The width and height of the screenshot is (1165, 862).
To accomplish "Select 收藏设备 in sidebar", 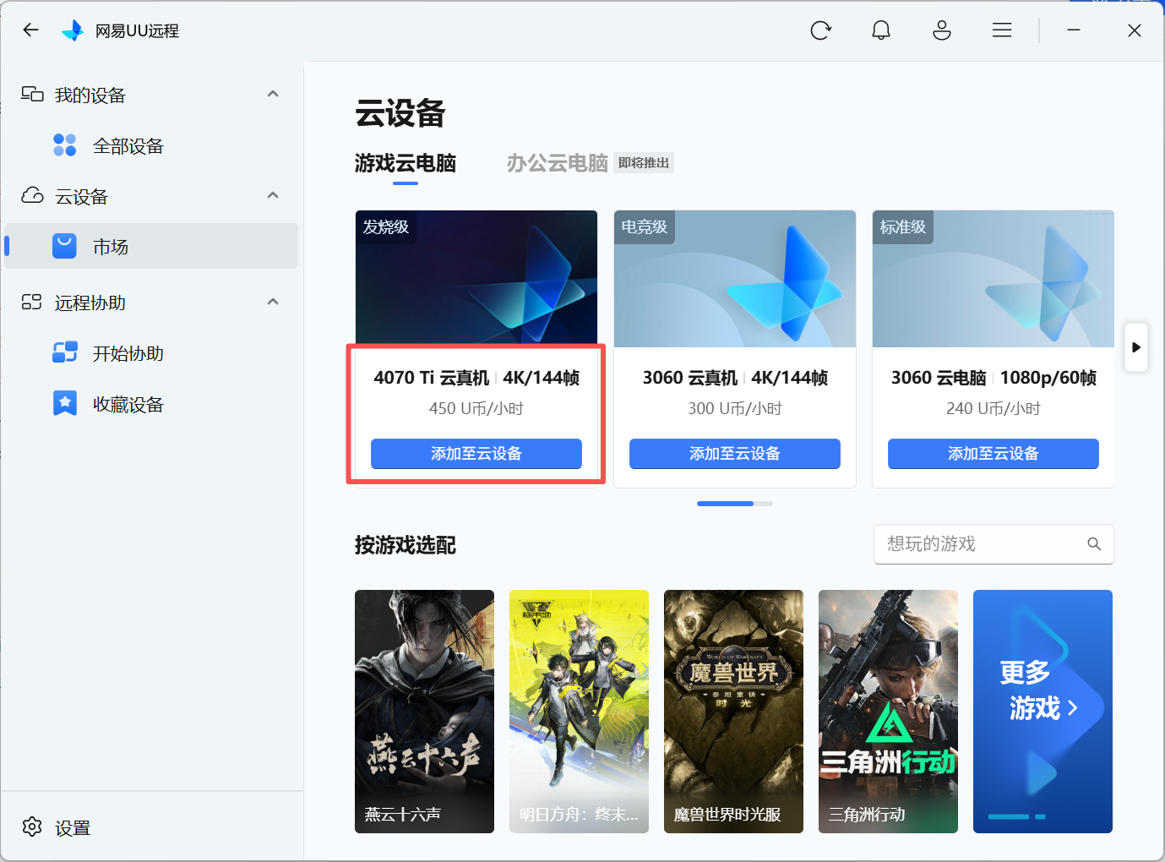I will click(x=151, y=404).
